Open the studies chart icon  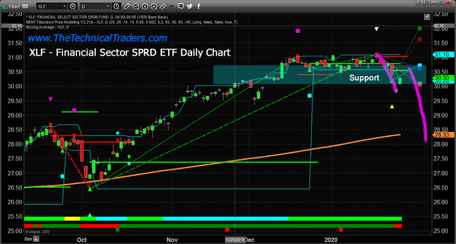tap(136, 6)
